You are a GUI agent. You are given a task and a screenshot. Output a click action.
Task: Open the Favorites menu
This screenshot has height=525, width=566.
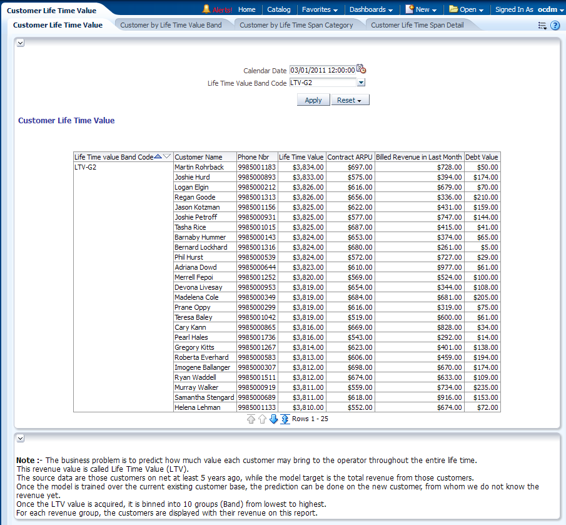coord(320,9)
